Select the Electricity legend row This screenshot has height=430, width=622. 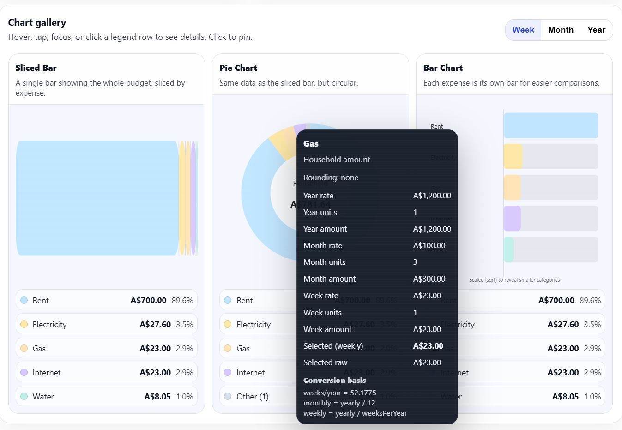point(106,324)
